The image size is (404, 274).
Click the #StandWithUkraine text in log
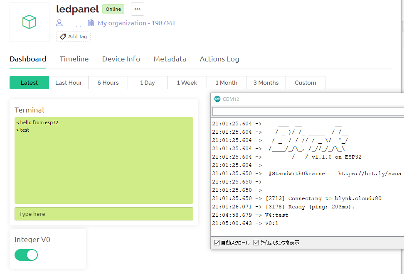pos(297,174)
